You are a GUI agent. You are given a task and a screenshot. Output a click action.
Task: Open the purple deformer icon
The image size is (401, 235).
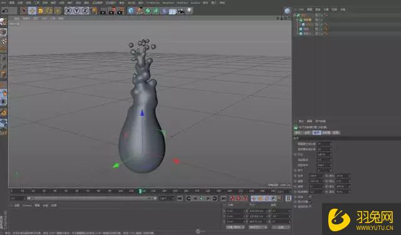(x=164, y=11)
